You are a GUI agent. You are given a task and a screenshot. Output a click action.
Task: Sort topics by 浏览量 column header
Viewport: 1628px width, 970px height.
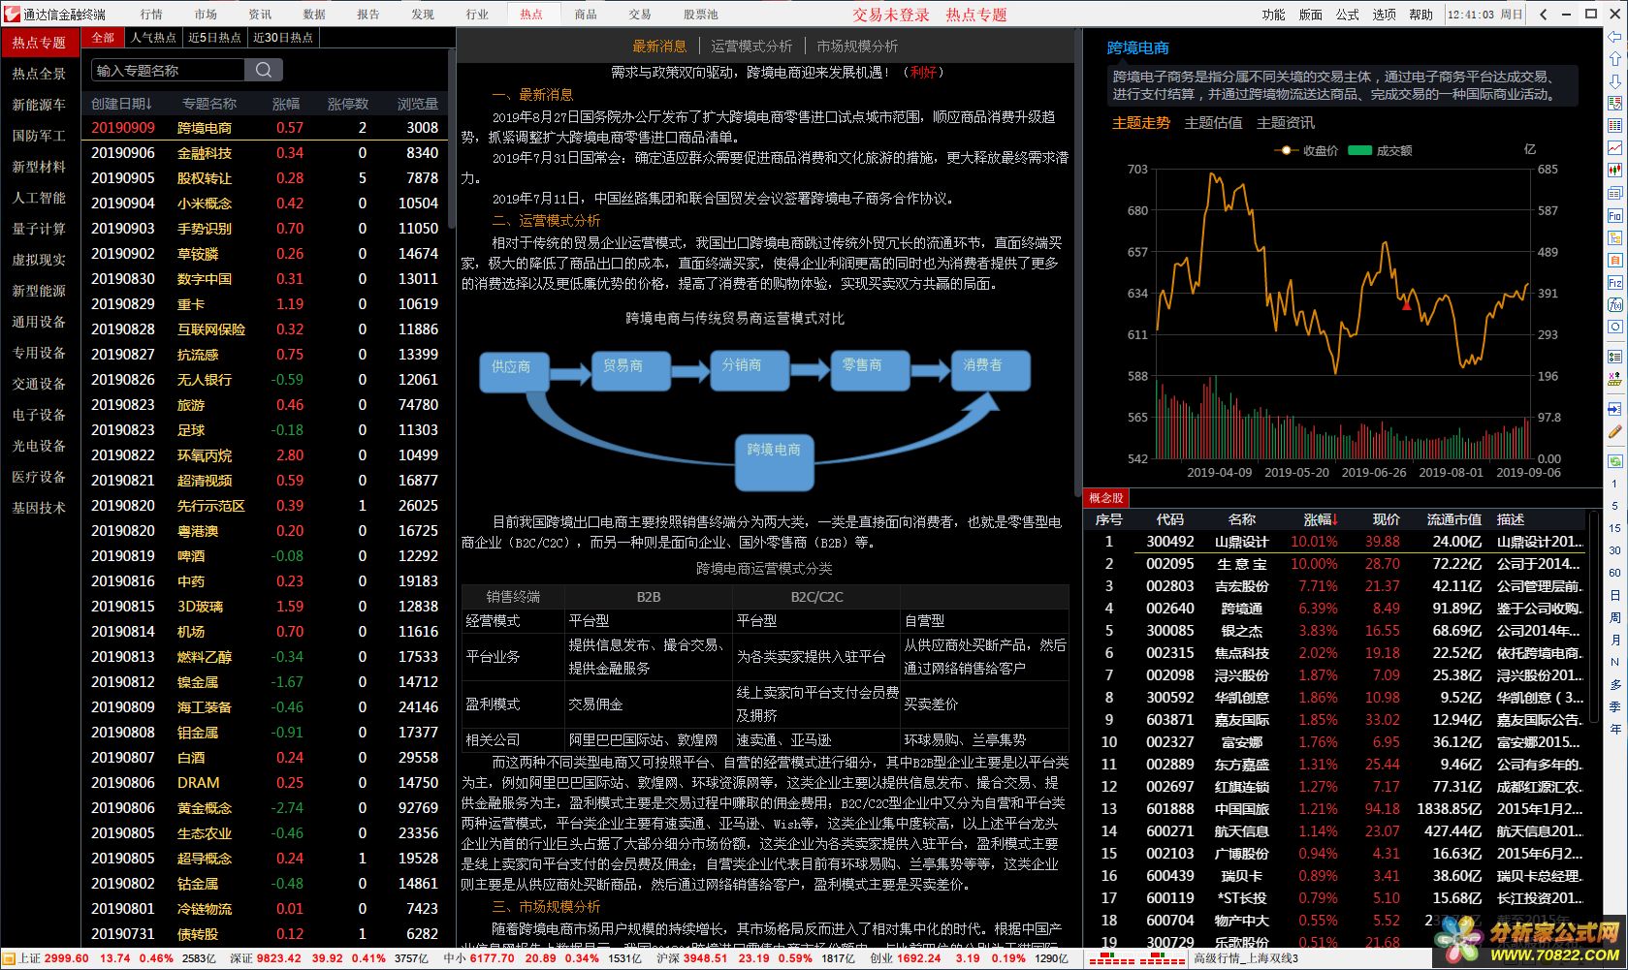point(418,104)
